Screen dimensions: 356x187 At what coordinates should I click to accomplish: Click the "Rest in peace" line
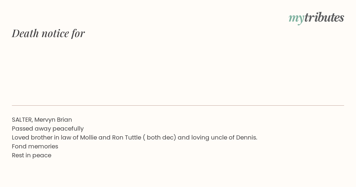(x=32, y=156)
